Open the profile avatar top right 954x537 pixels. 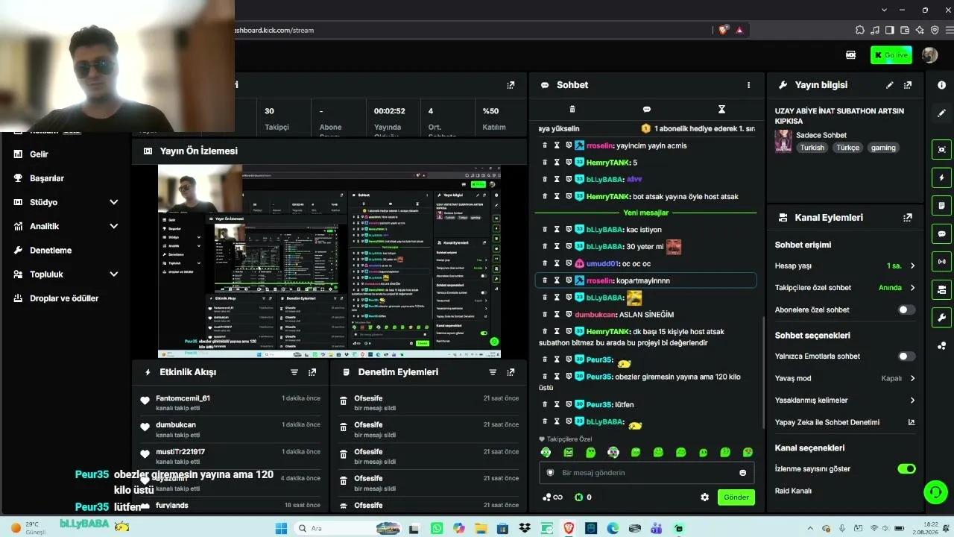(x=929, y=55)
